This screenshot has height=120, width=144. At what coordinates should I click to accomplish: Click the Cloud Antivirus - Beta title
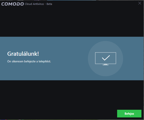pos(38,4)
